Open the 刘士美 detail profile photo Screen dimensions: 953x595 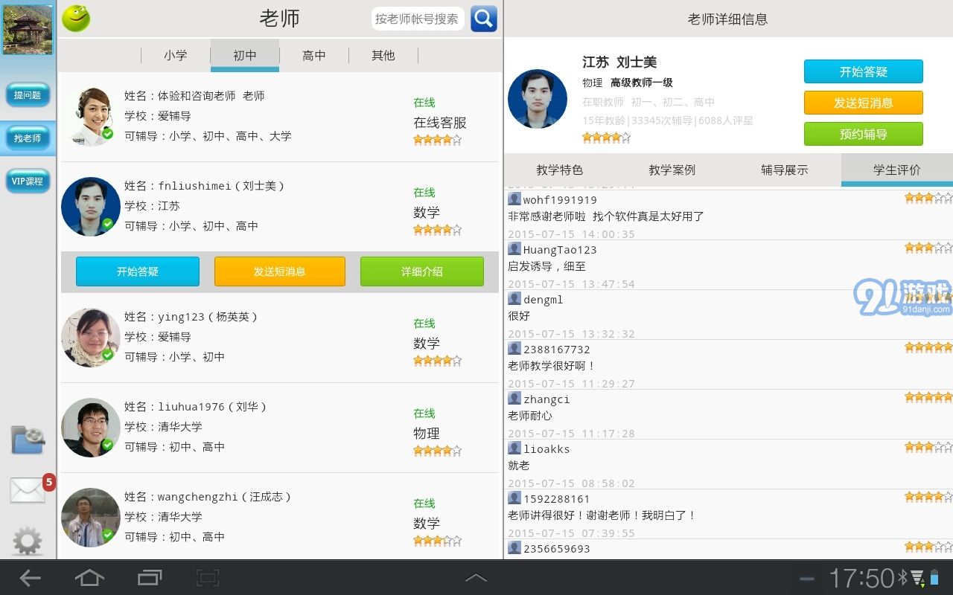pyautogui.click(x=538, y=99)
